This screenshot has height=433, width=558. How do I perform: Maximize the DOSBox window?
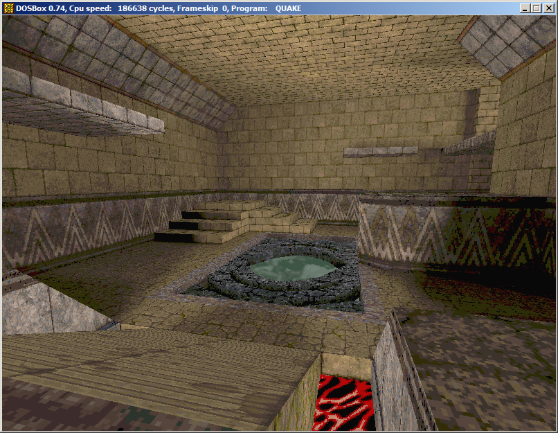coord(534,8)
